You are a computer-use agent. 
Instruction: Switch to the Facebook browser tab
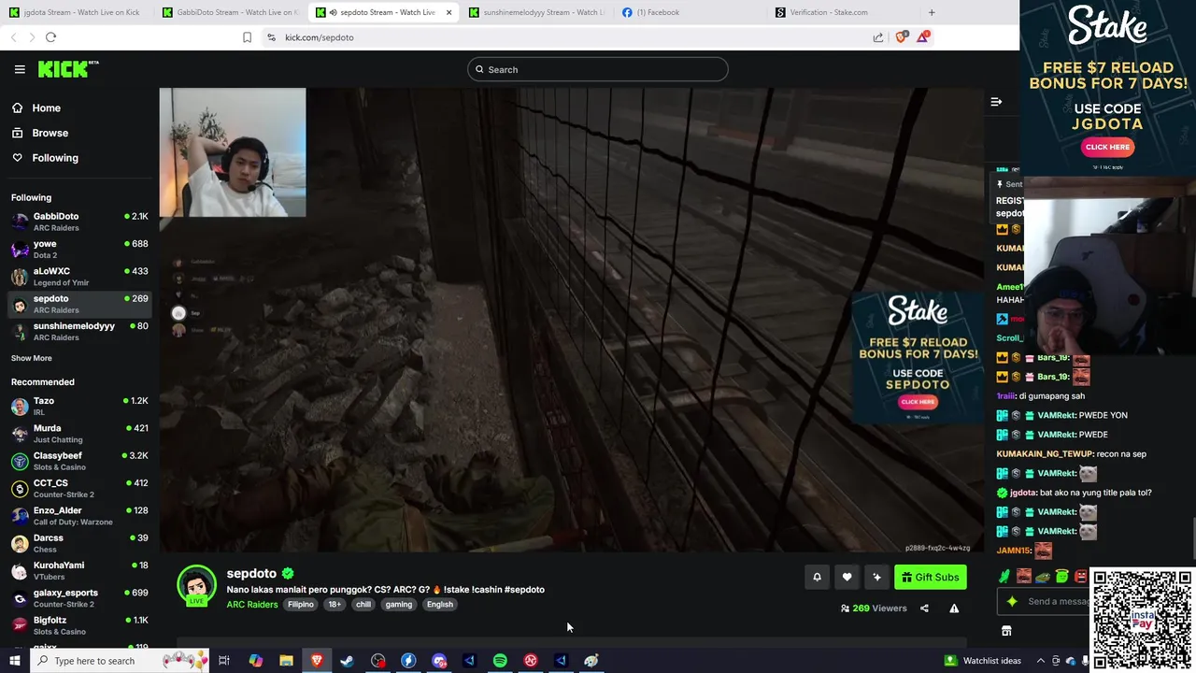click(x=690, y=12)
